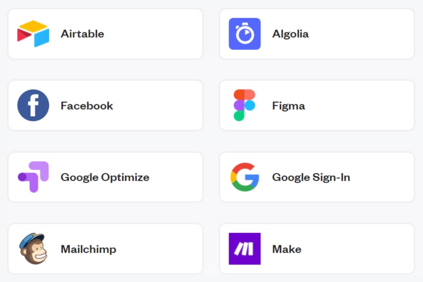Select the Facebook text label

(x=87, y=106)
